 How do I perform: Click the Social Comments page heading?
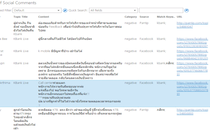pos(18,3)
